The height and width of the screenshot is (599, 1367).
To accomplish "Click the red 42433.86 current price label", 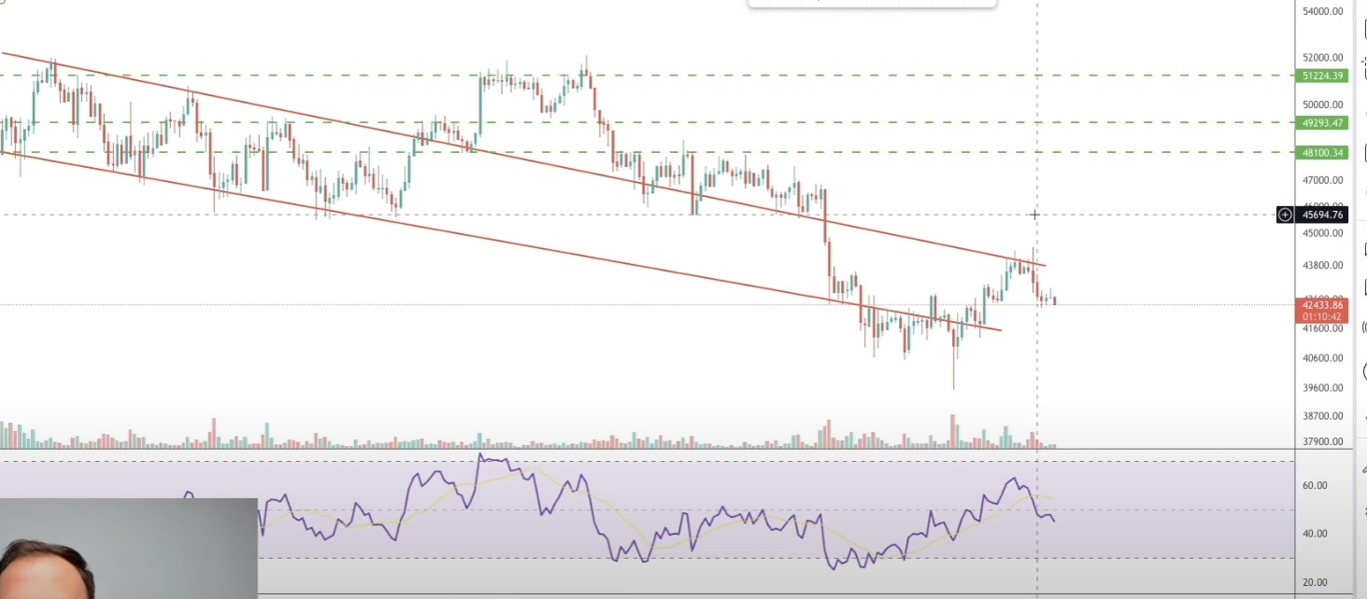I will pyautogui.click(x=1322, y=305).
